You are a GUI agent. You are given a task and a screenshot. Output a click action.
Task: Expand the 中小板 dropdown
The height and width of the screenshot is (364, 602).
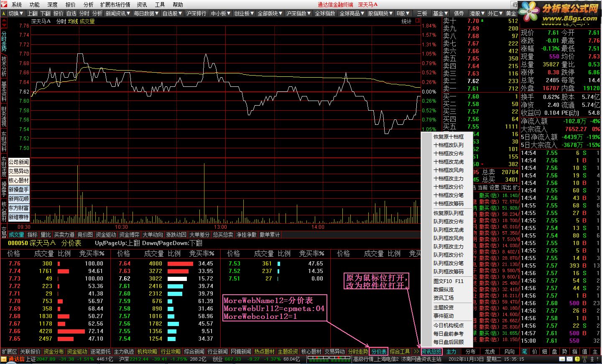point(221,13)
